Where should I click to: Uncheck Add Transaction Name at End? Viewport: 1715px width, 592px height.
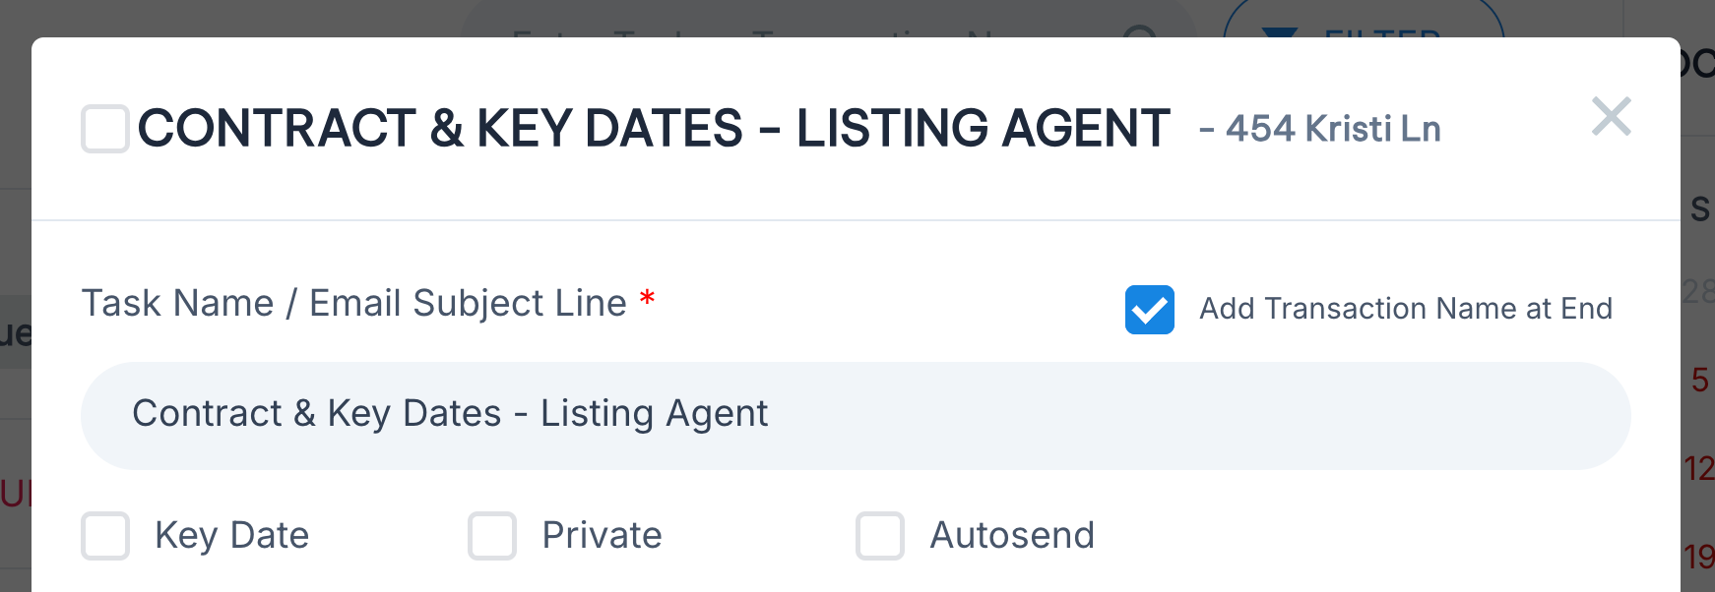(x=1149, y=310)
